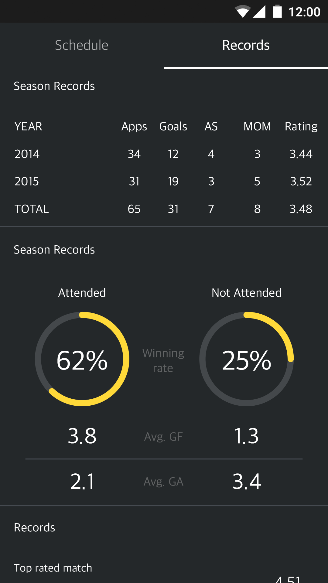Tap the Winning rate label
The image size is (328, 583).
(163, 361)
